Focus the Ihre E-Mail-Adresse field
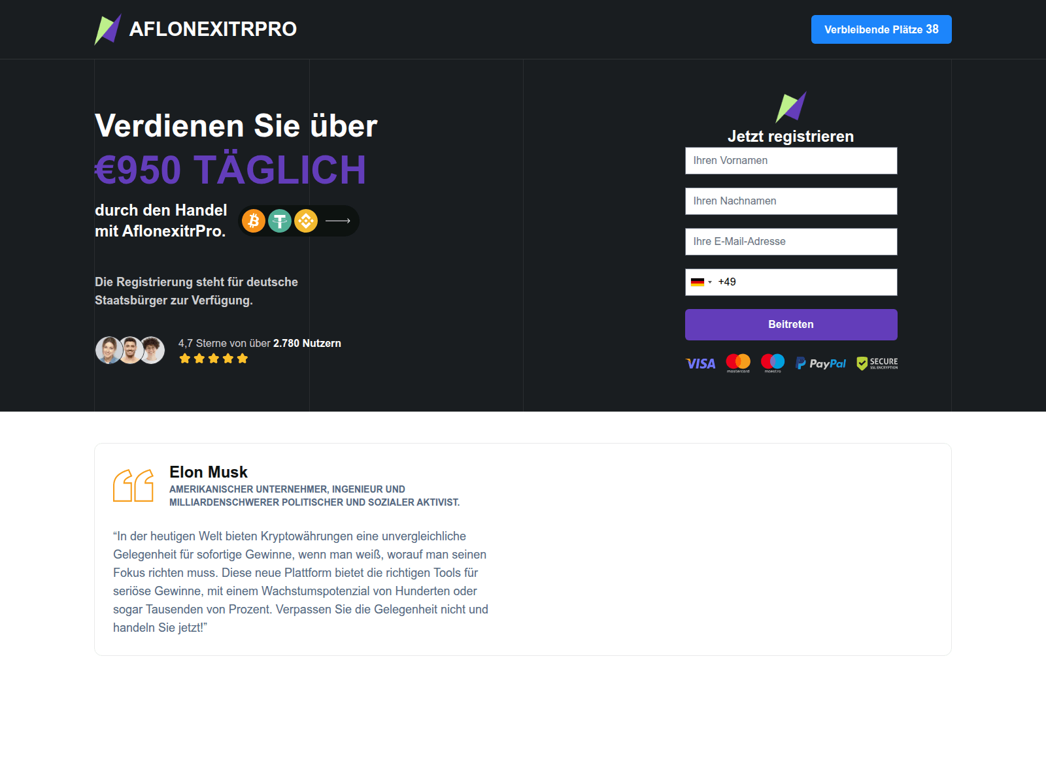 [x=791, y=242]
